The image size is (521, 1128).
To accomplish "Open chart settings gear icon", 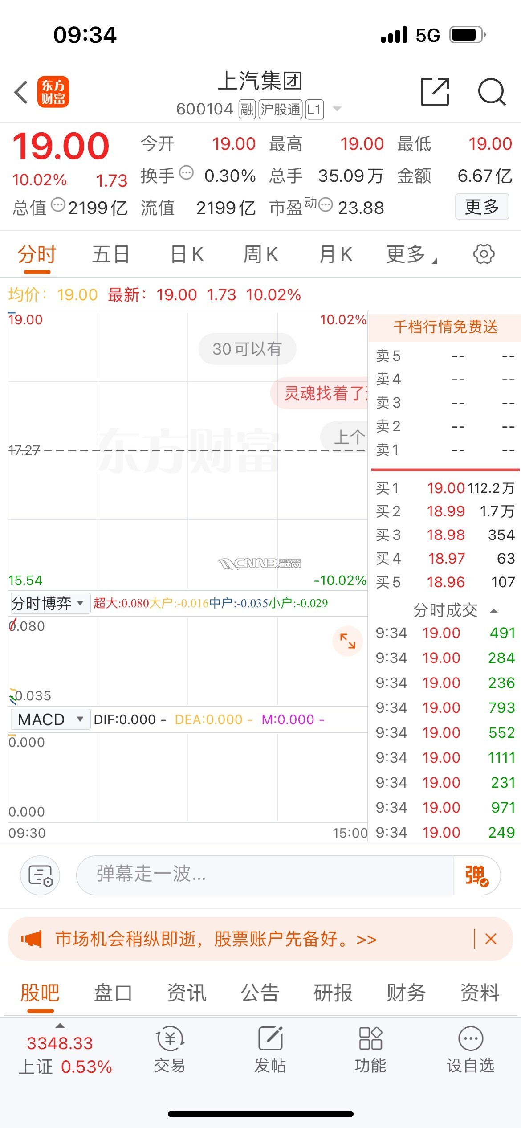I will [484, 254].
